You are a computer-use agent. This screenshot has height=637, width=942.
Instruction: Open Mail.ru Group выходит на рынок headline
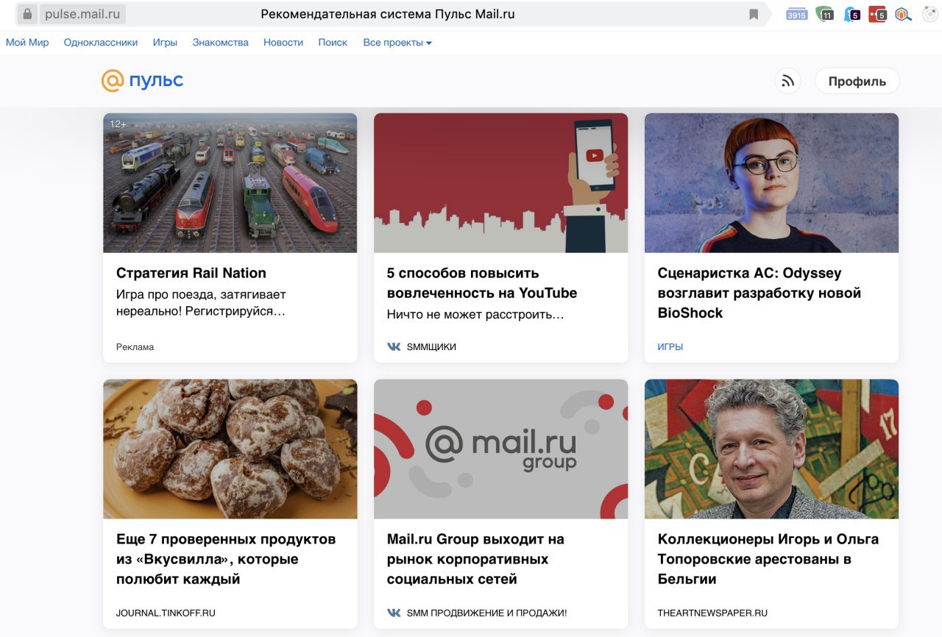coord(475,559)
